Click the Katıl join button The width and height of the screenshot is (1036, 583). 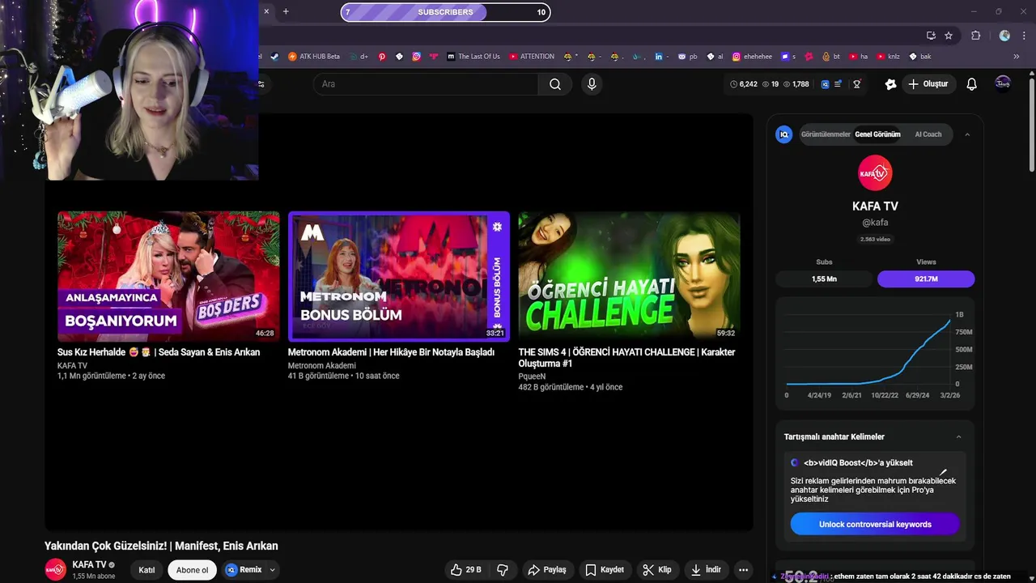pos(146,570)
